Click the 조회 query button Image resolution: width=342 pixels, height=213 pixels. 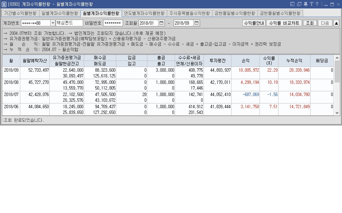click(x=310, y=23)
